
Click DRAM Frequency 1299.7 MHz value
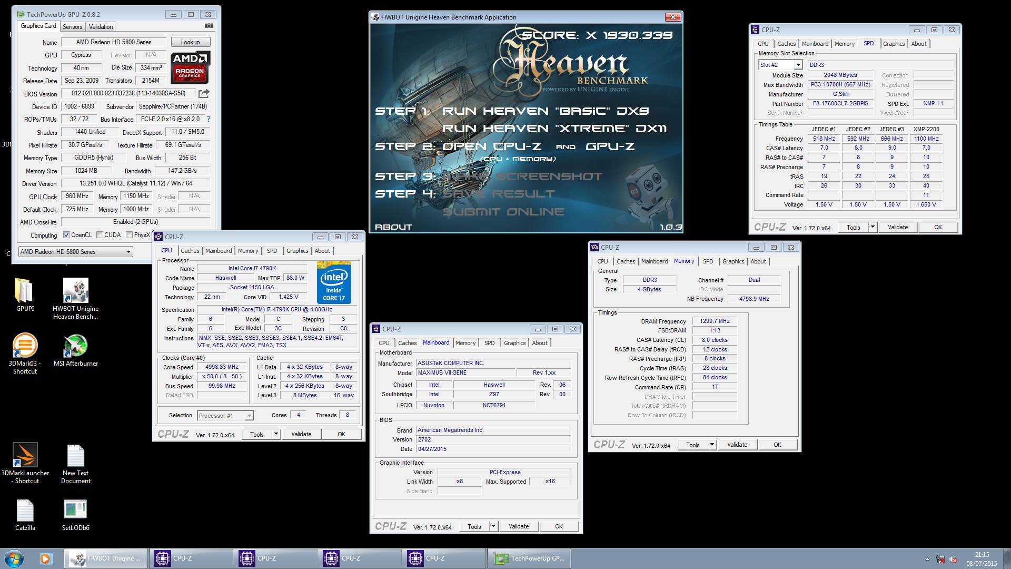click(x=715, y=321)
